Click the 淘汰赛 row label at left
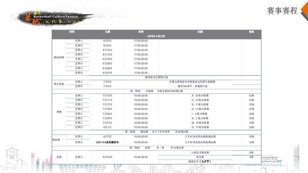The image size is (308, 173). click(x=56, y=140)
